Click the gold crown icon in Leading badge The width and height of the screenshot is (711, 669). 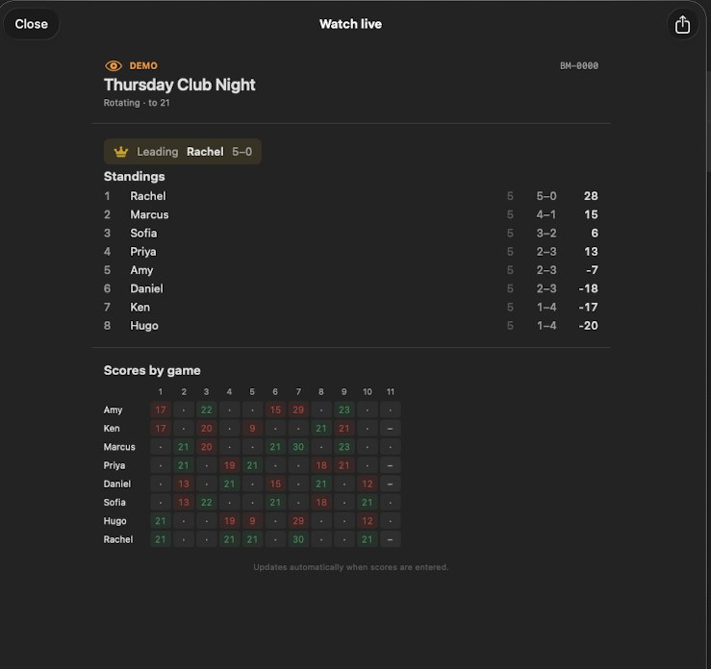click(121, 152)
